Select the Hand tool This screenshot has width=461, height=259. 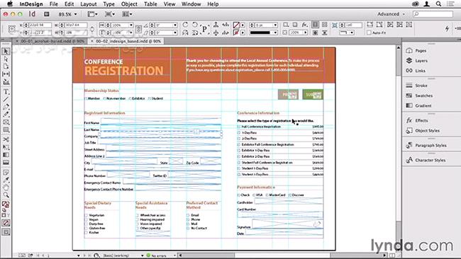tap(6, 188)
